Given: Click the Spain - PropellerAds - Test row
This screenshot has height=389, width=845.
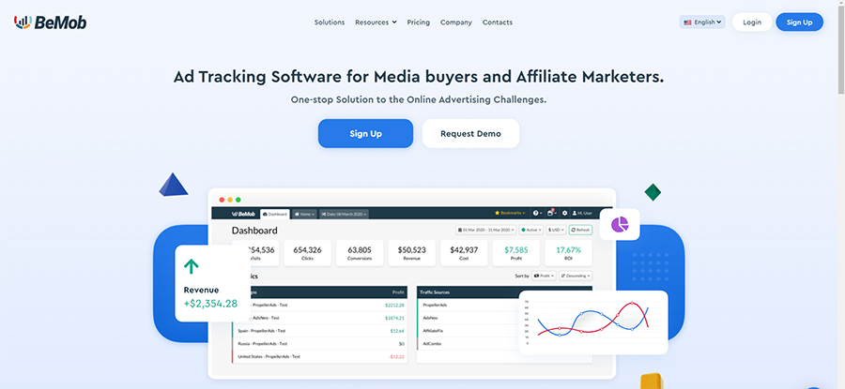Looking at the screenshot, I should pos(319,331).
